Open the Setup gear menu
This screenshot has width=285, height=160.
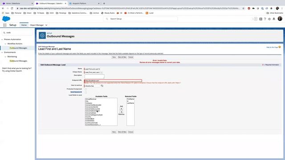click(269, 19)
